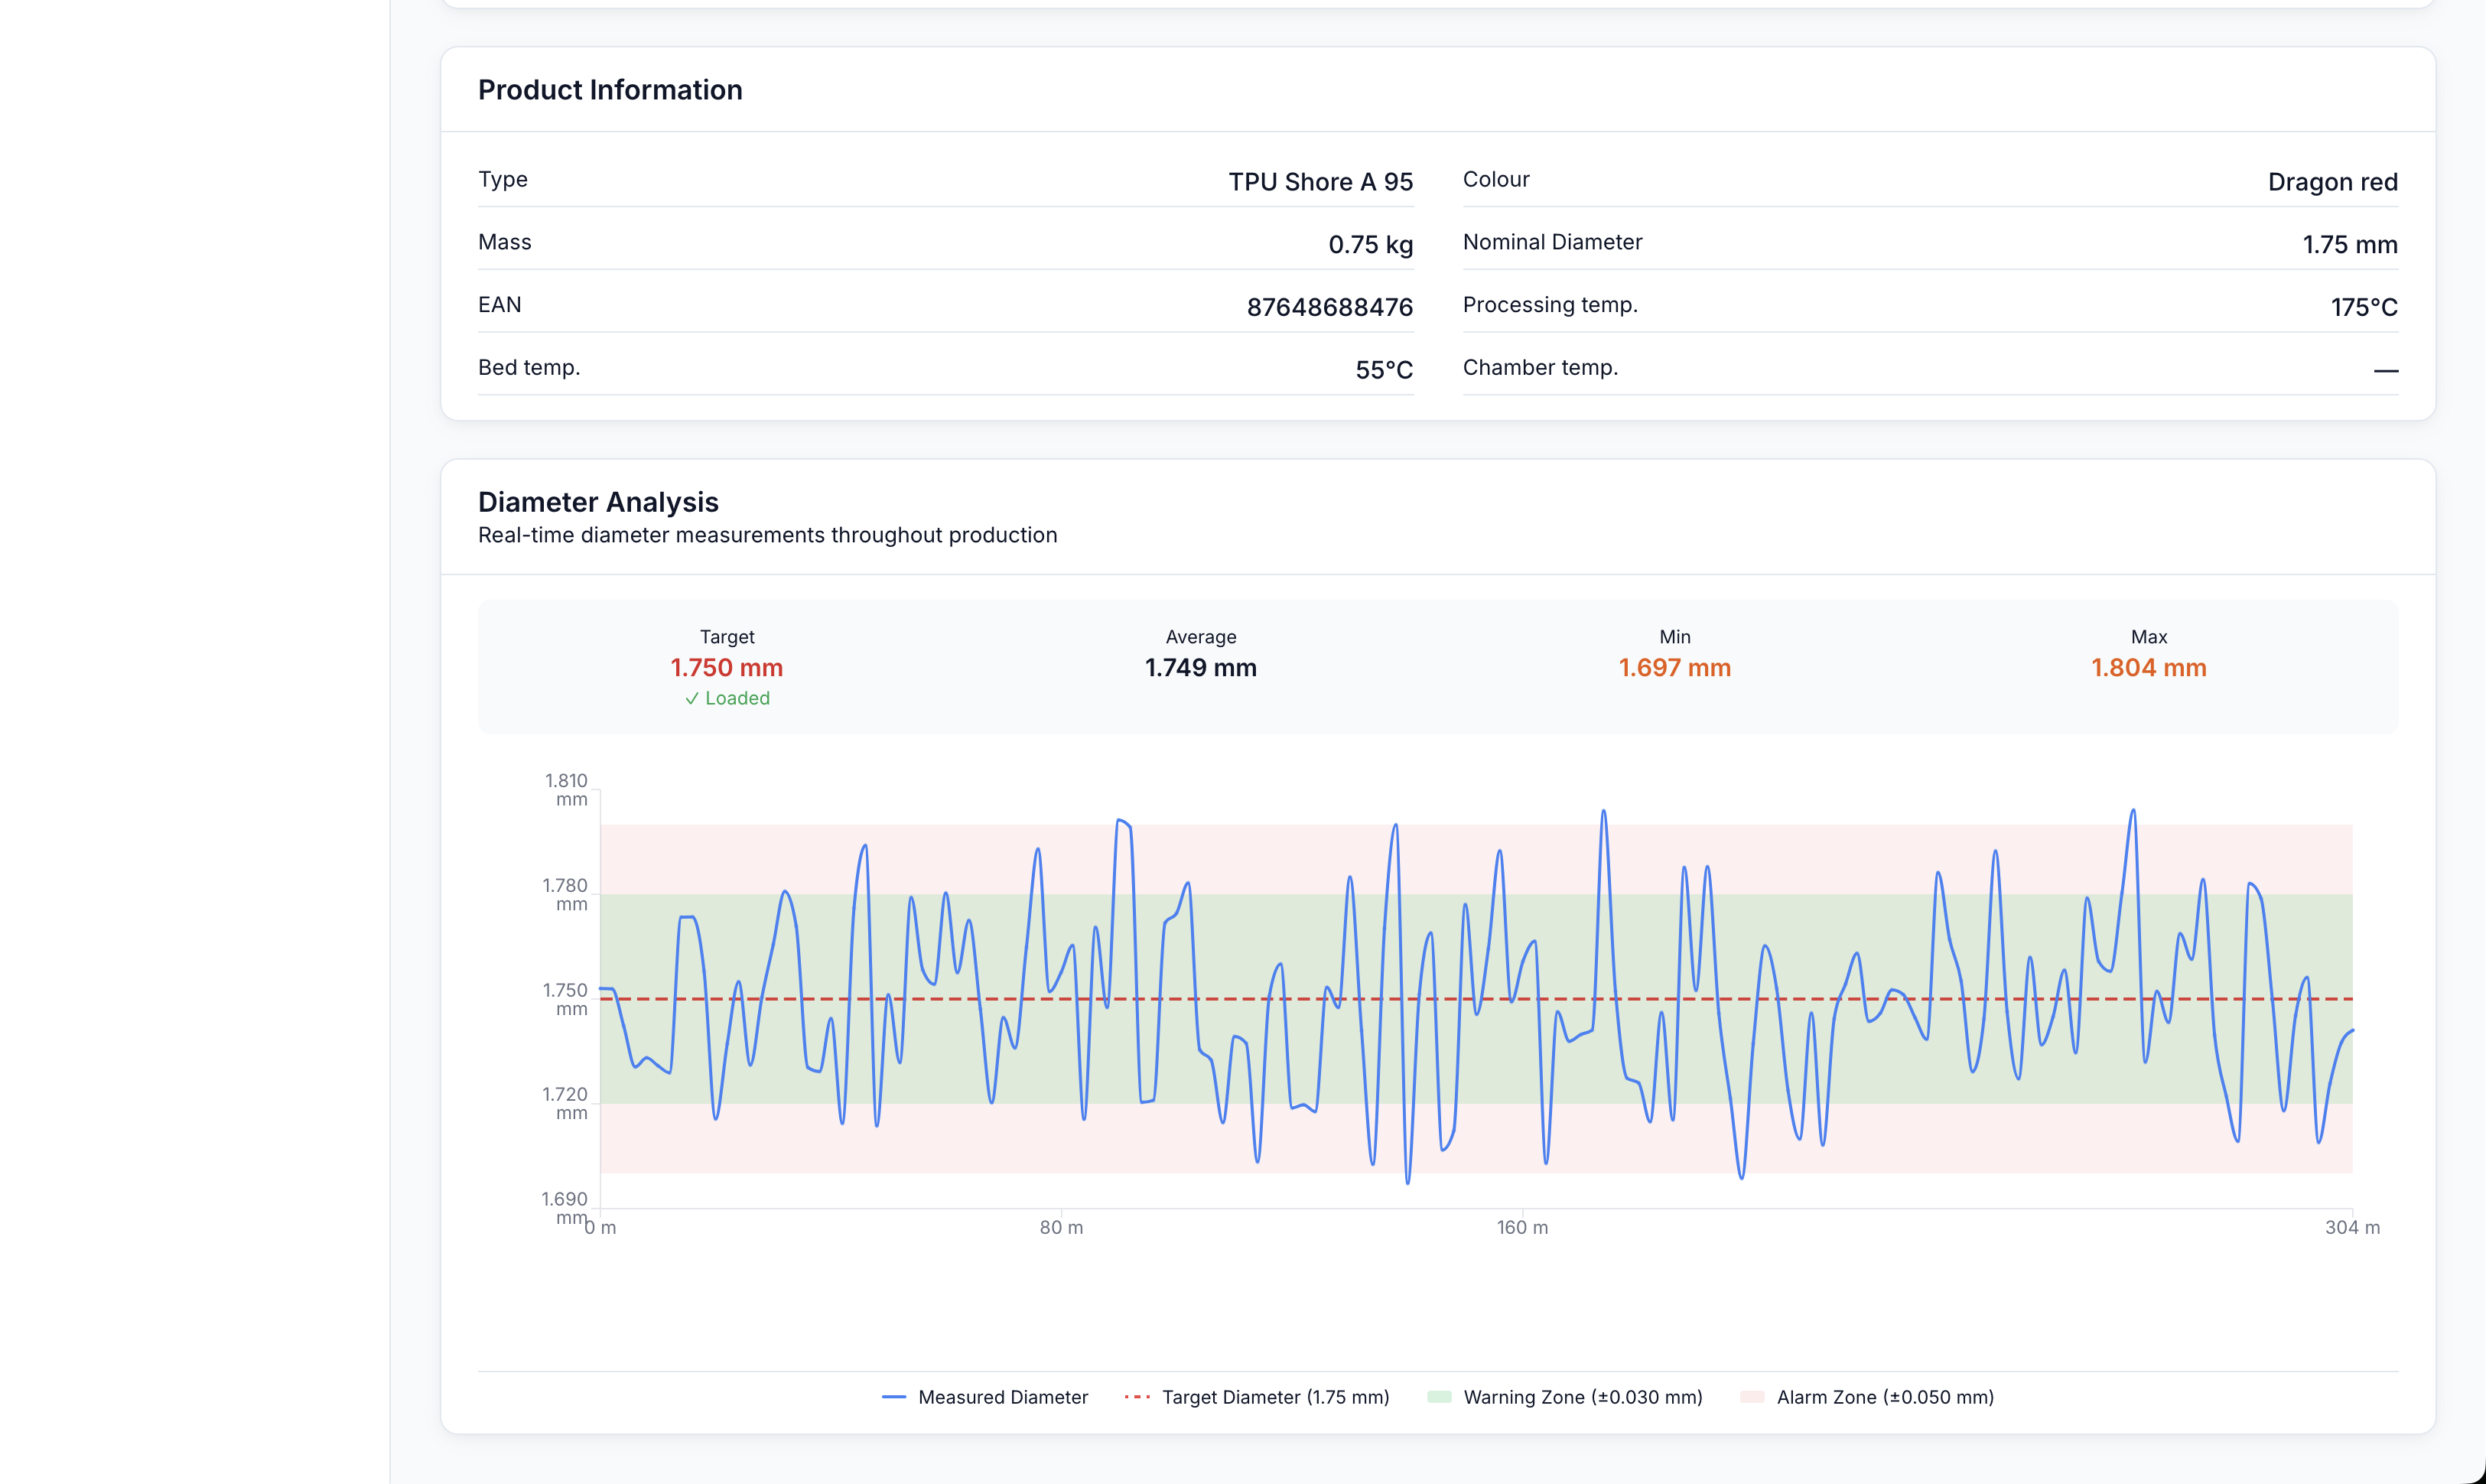Click the Measured Diameter blue line legend icon
The image size is (2486, 1484).
click(893, 1397)
